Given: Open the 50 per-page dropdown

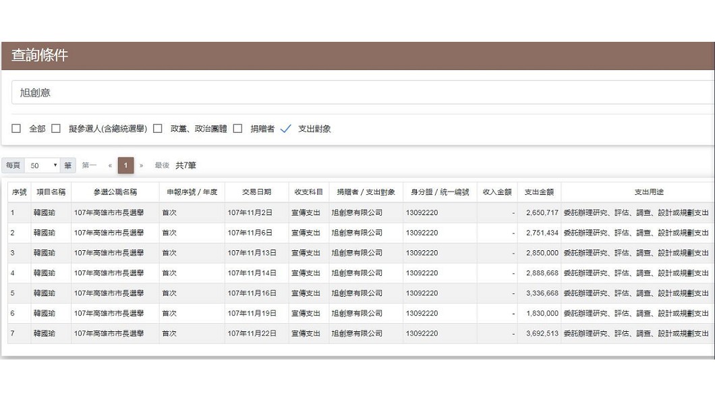Looking at the screenshot, I should click(43, 165).
